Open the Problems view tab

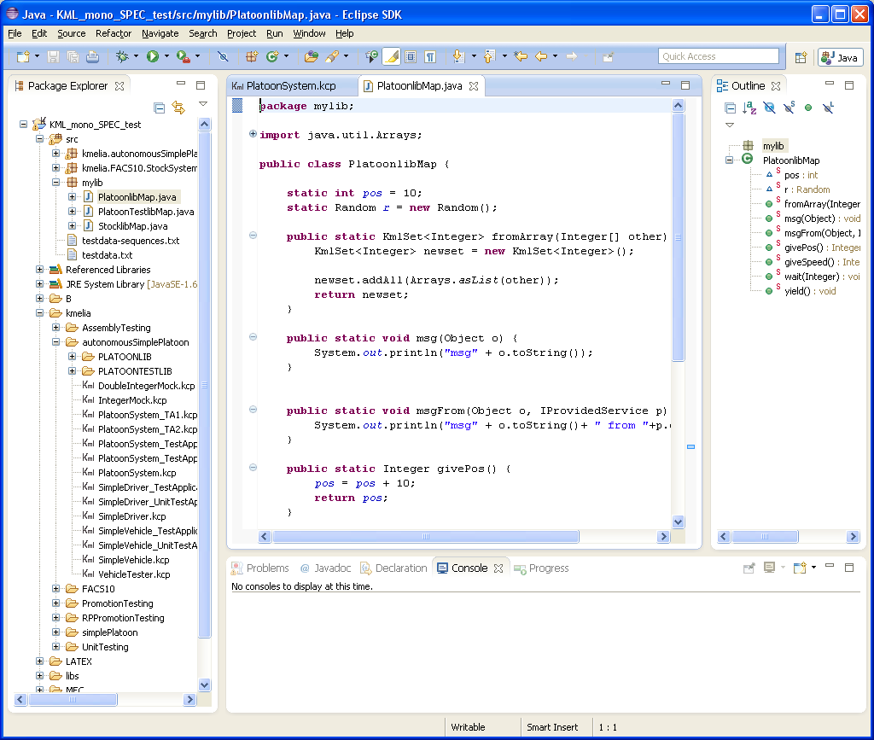[x=267, y=568]
